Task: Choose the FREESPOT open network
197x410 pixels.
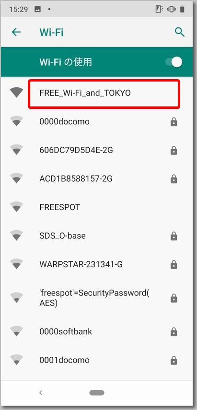Action: [x=99, y=207]
